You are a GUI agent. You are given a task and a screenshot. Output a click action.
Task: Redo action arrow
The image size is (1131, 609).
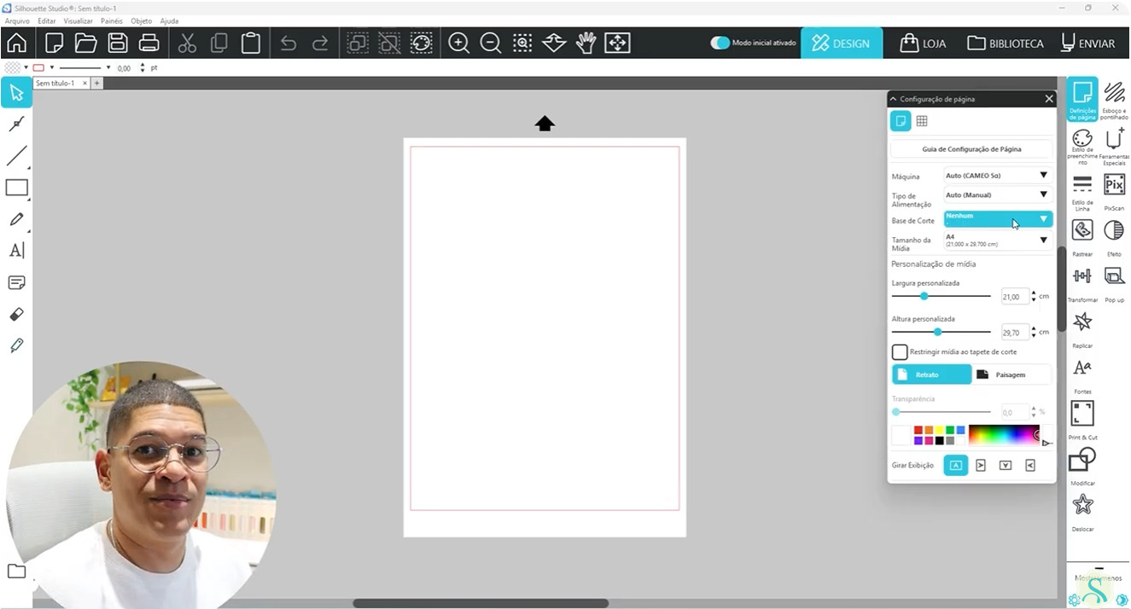(x=320, y=43)
